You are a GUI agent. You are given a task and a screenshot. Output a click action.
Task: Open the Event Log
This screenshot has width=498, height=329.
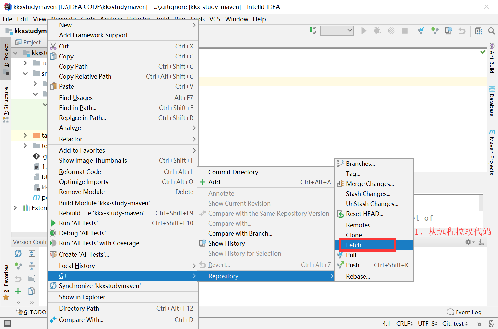tap(464, 312)
